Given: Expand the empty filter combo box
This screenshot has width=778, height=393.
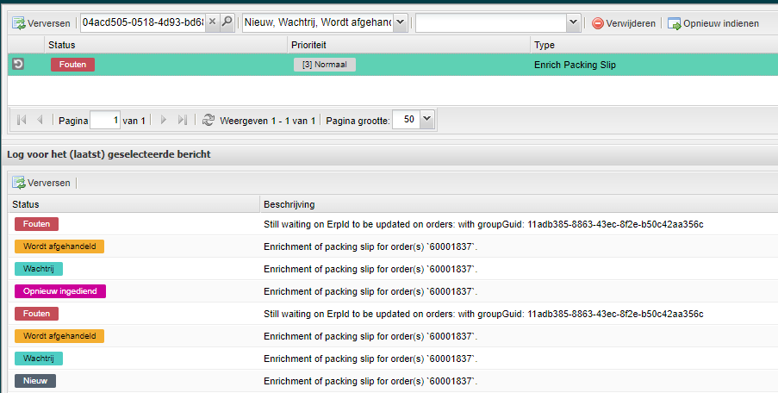Looking at the screenshot, I should click(573, 23).
